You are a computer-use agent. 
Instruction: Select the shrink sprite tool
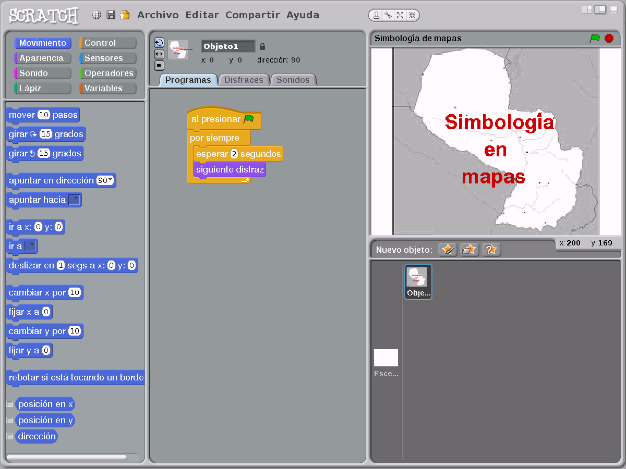click(x=412, y=15)
